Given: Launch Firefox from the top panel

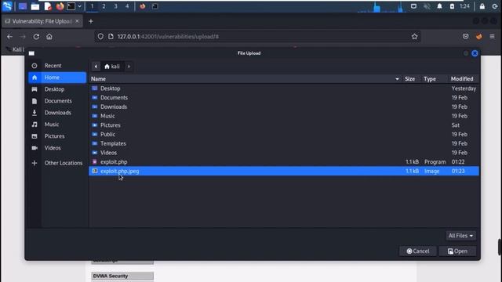Looking at the screenshot, I should (60, 6).
